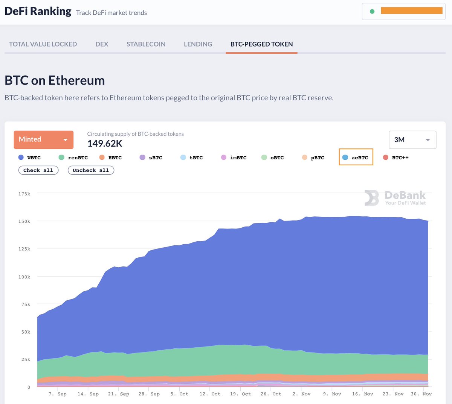Click the '26. Oct' x-axis label
Screen dimensions: 452x404
point(271,394)
